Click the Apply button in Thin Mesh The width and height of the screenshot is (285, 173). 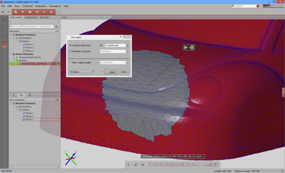click(111, 72)
